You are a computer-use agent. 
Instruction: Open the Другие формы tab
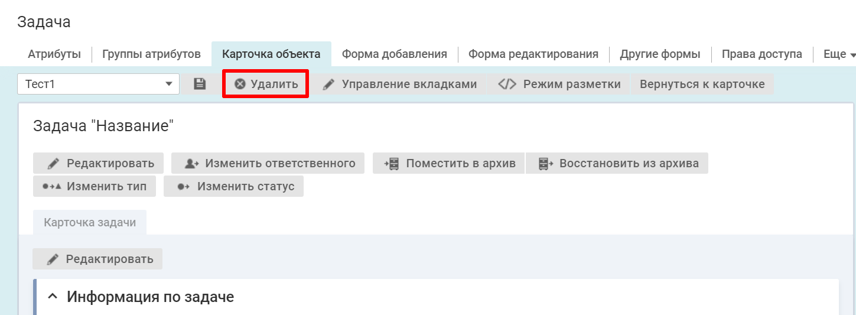tap(660, 54)
